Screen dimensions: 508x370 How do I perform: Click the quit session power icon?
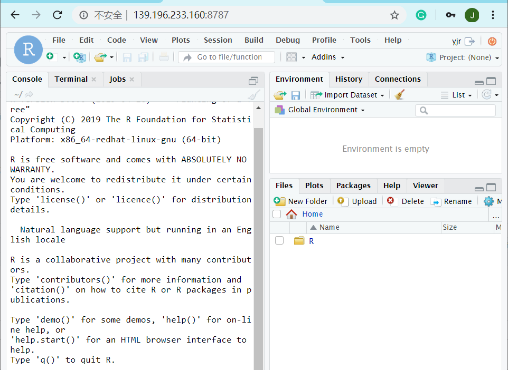point(492,41)
